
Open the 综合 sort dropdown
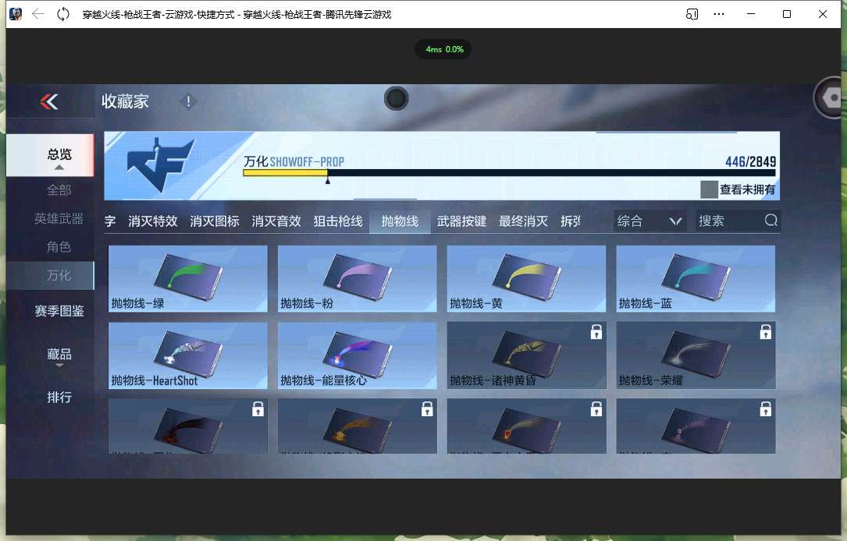[x=649, y=221]
